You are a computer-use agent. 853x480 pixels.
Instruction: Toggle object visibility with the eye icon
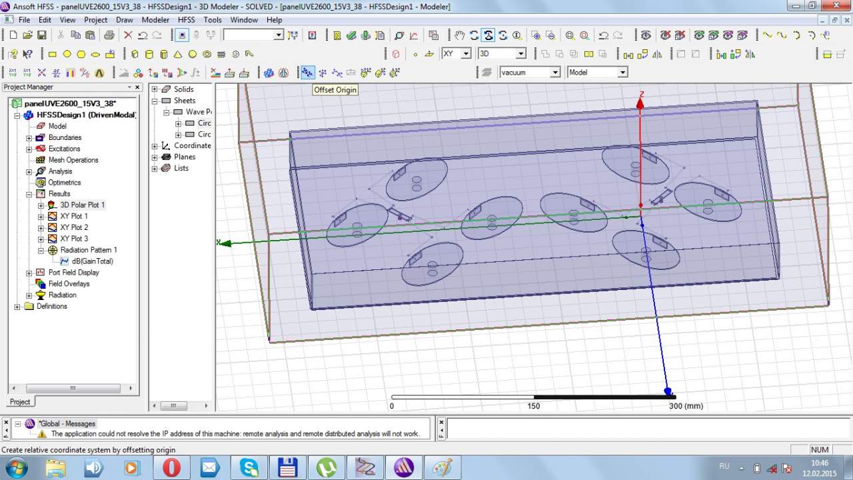[645, 35]
